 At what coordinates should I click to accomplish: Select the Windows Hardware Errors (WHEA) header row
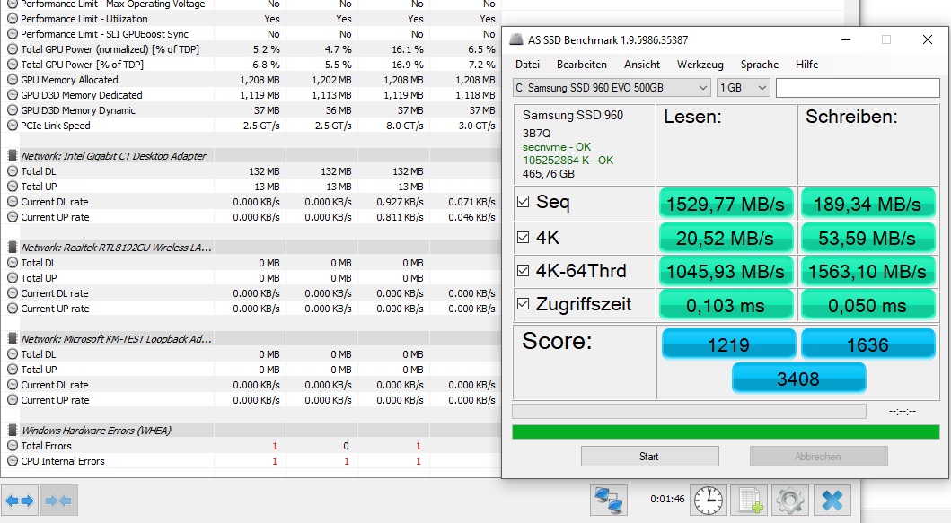pyautogui.click(x=251, y=431)
